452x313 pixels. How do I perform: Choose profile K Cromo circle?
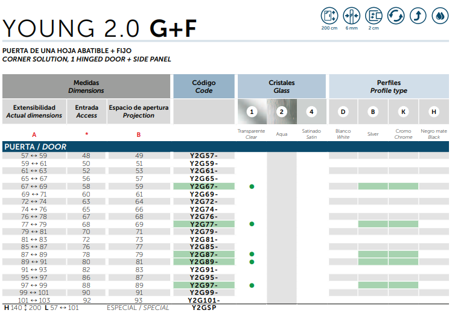pos(403,112)
